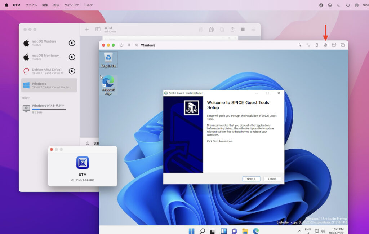Open the ENG/JA language switcher

[307, 231]
